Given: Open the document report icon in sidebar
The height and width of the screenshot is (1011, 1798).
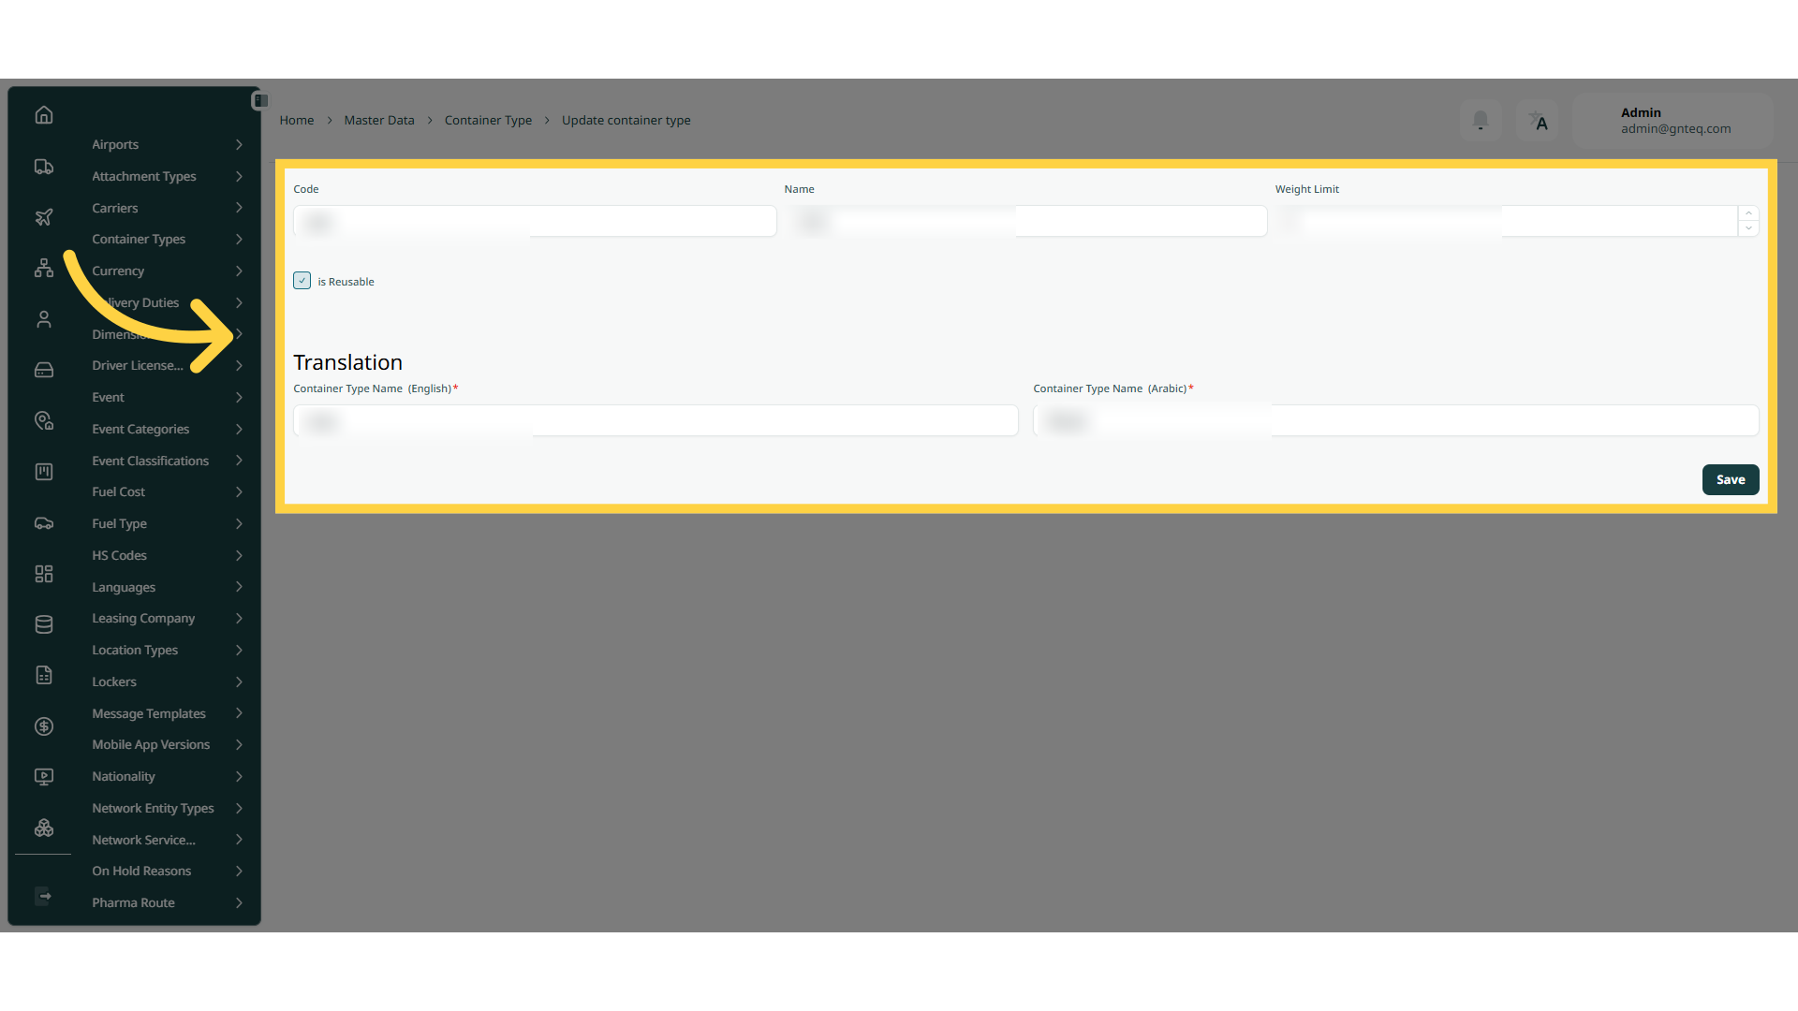Looking at the screenshot, I should click(44, 675).
